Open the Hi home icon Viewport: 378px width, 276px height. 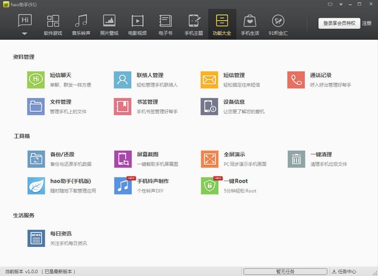[x=25, y=20]
